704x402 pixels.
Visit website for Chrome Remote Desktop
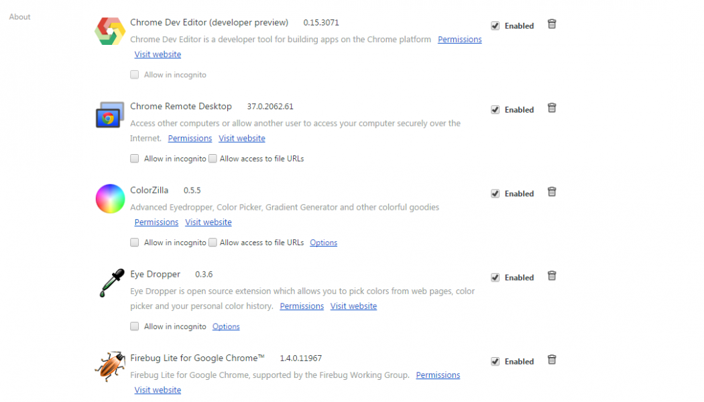coord(241,139)
